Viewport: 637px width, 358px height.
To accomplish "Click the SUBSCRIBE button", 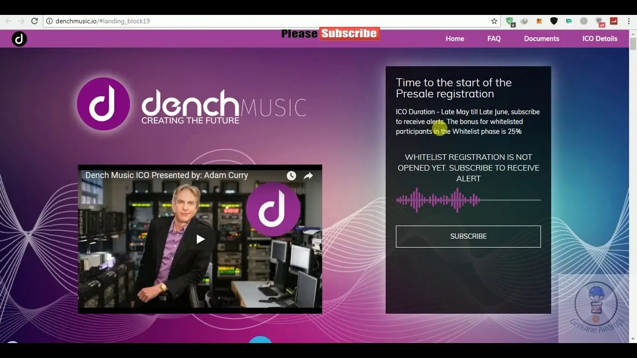I will pos(468,236).
